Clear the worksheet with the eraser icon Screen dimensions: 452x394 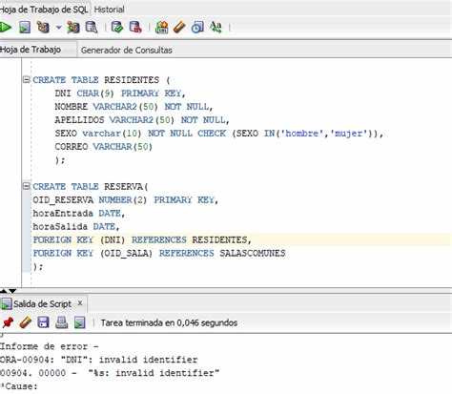point(179,28)
